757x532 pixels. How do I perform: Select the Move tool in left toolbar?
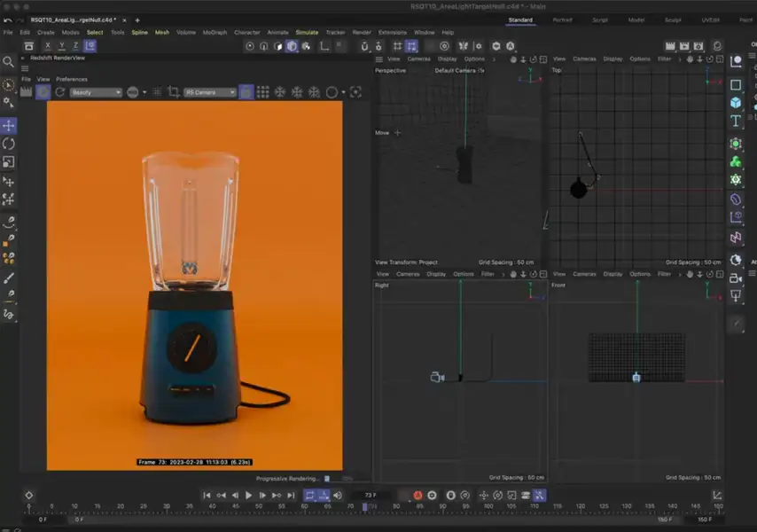9,125
